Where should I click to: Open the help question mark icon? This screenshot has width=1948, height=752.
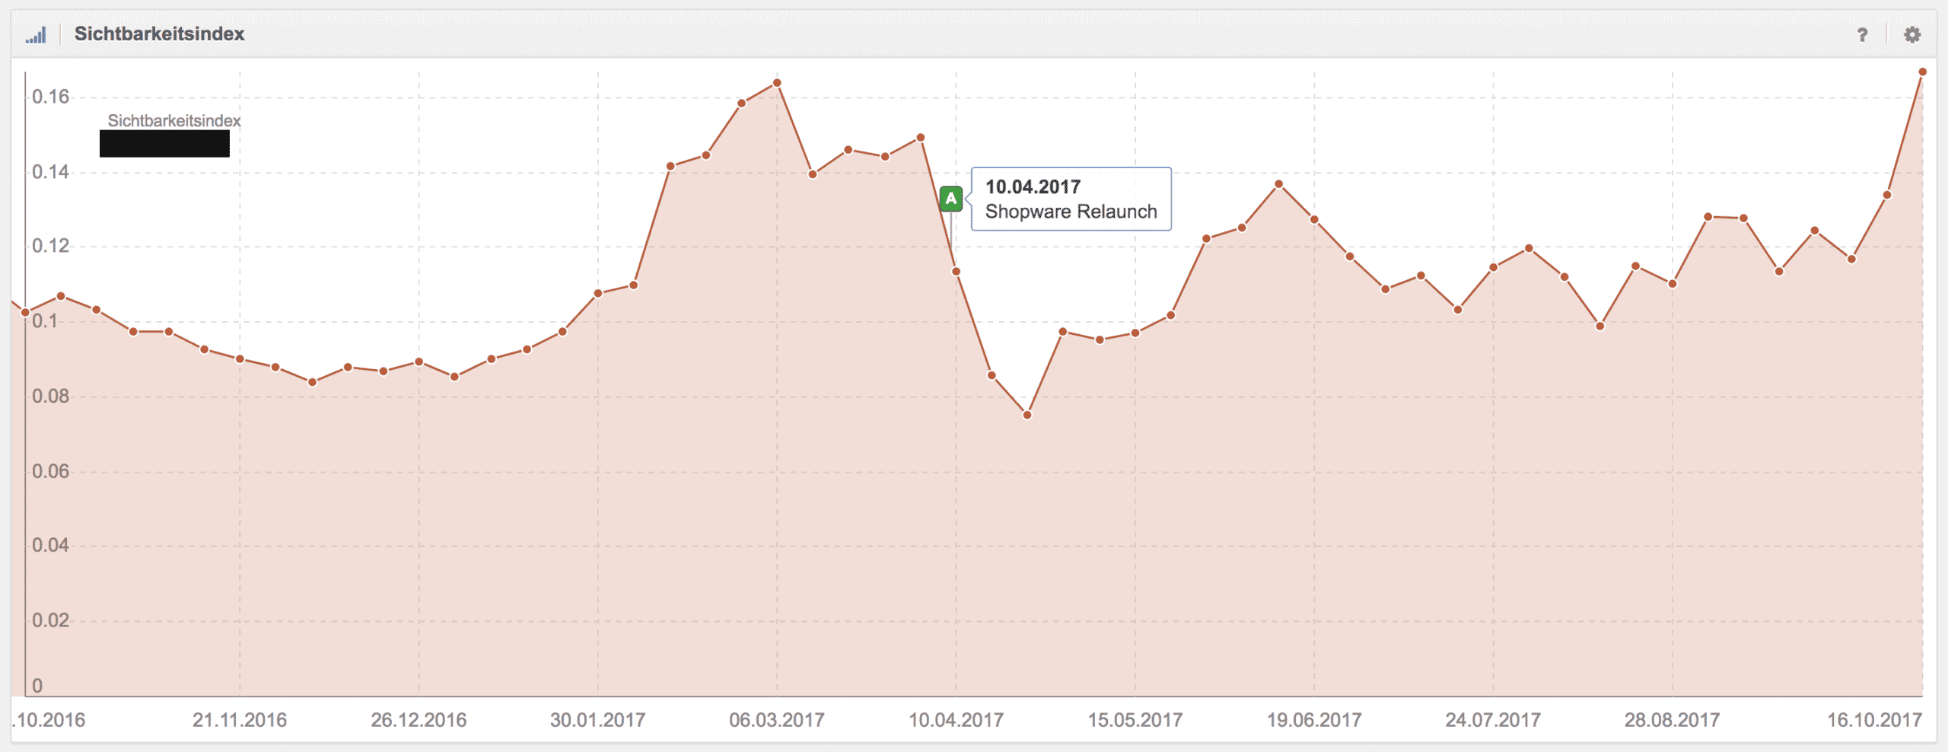[1862, 35]
